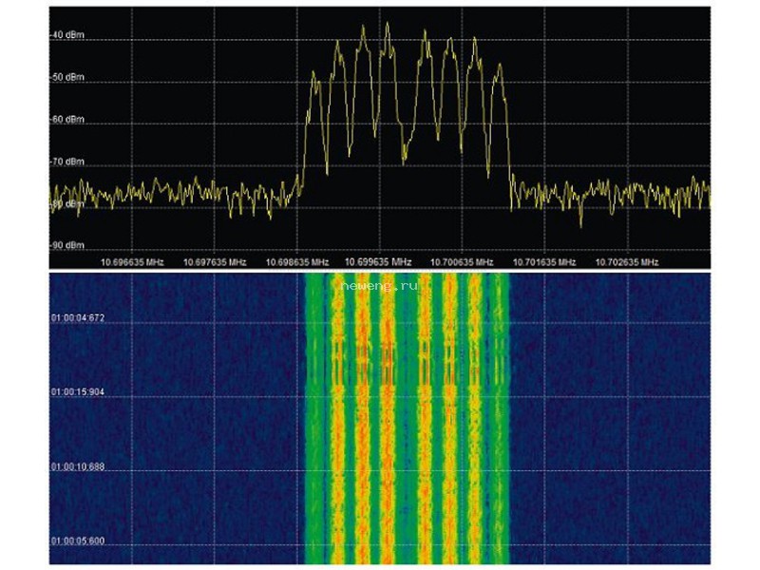This screenshot has width=760, height=570.
Task: Click the noise floor trace left of the signal
Action: point(175,194)
